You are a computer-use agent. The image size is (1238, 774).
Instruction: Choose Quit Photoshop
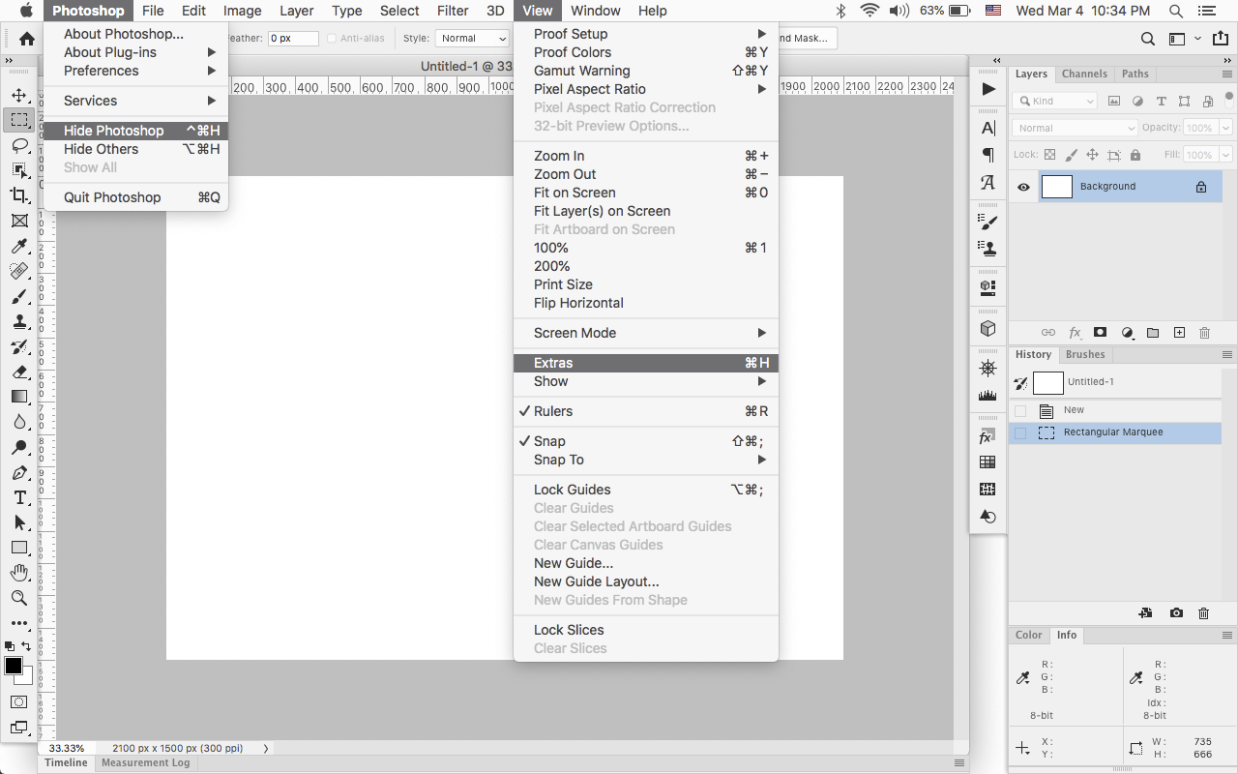[136, 197]
